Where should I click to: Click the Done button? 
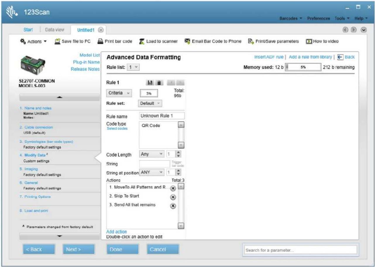(122, 249)
